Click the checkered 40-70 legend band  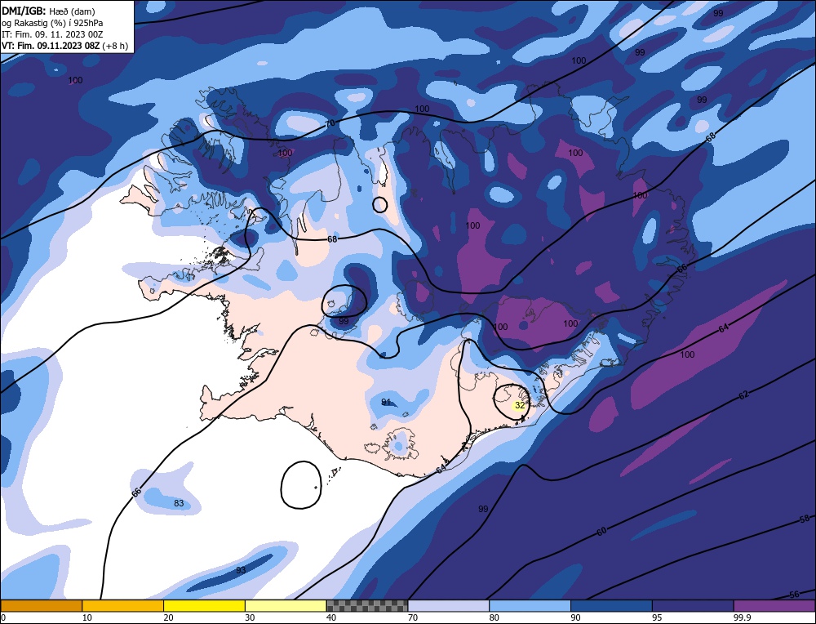[367, 605]
